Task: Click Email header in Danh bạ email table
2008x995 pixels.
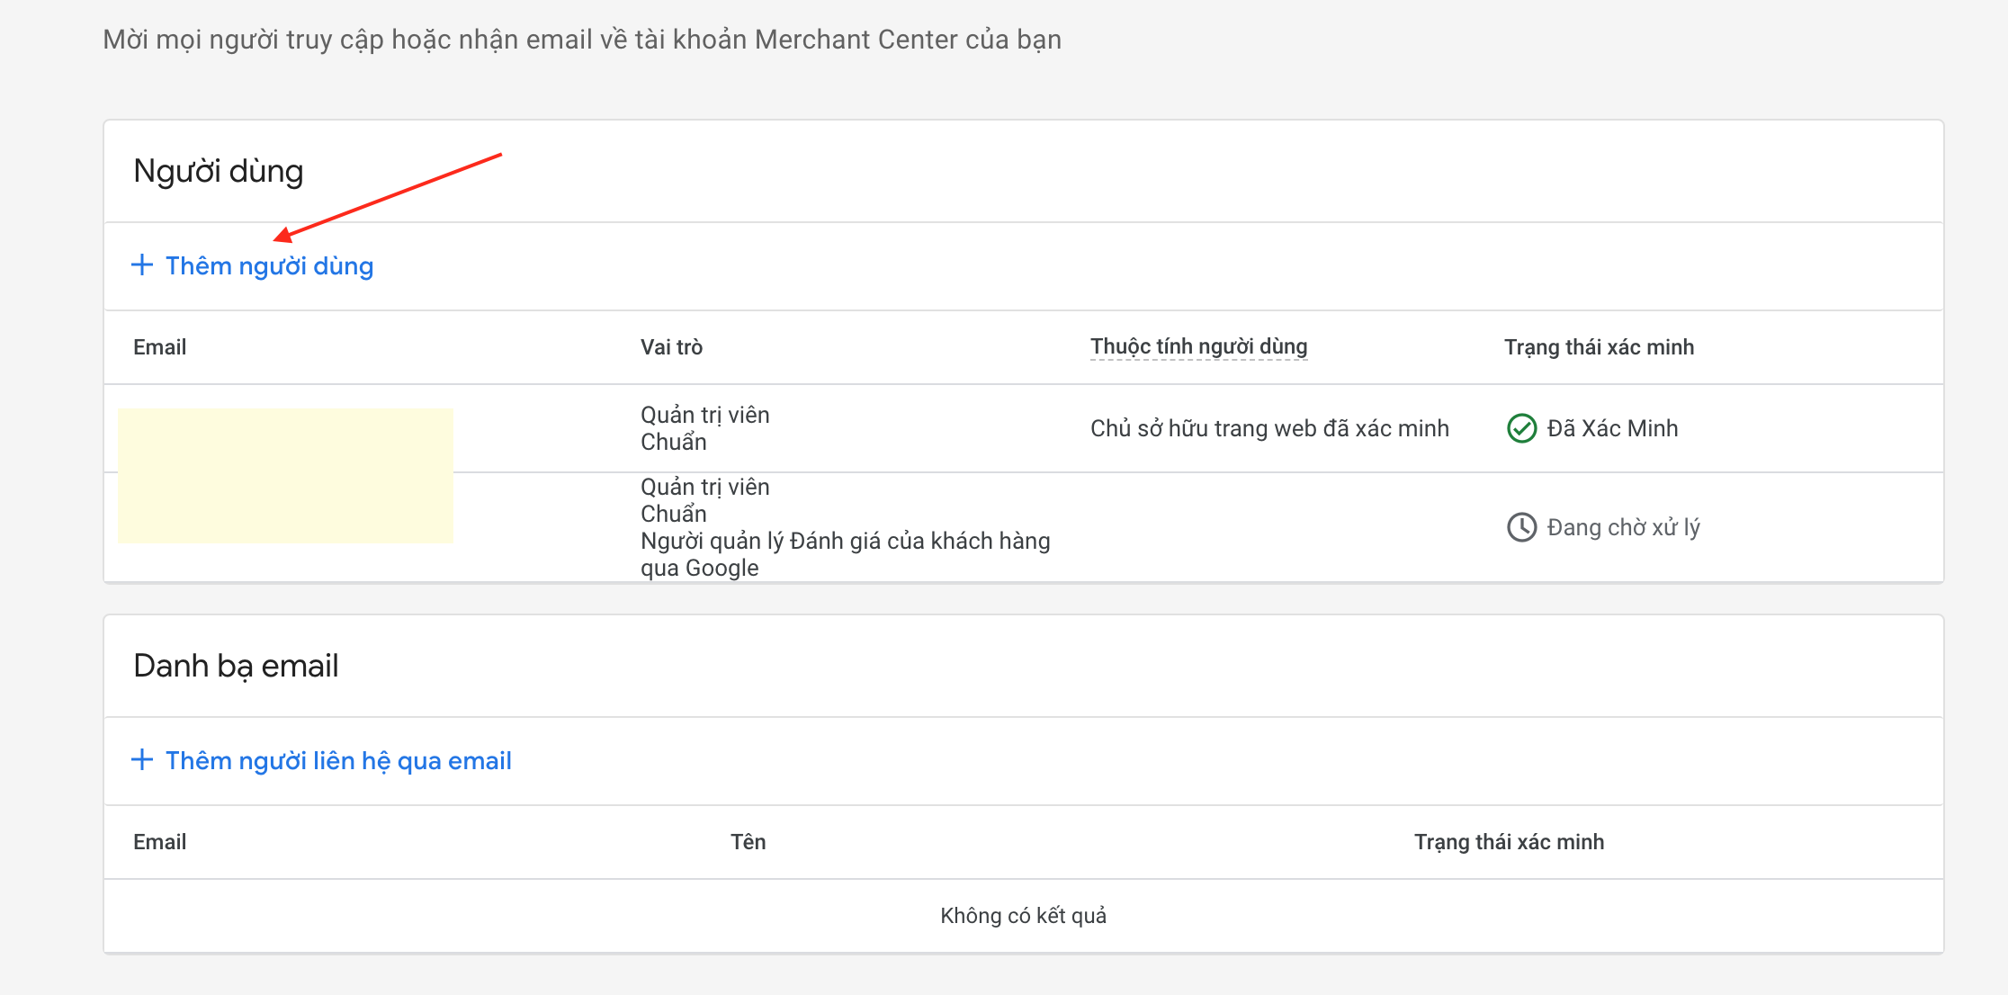Action: point(160,842)
